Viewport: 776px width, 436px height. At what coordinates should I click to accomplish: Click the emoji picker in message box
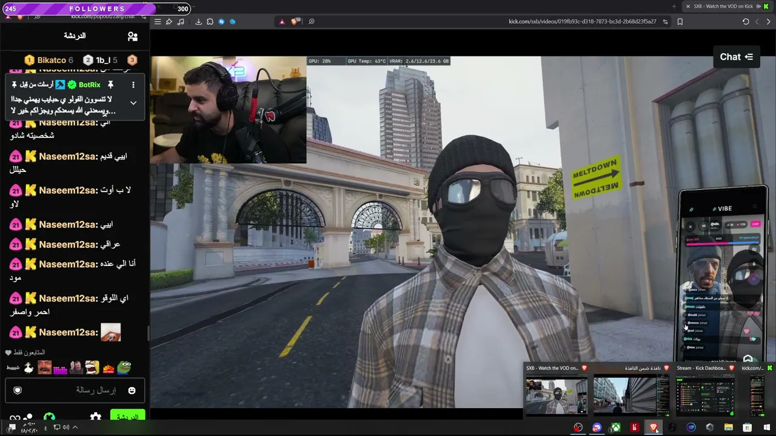(x=132, y=391)
